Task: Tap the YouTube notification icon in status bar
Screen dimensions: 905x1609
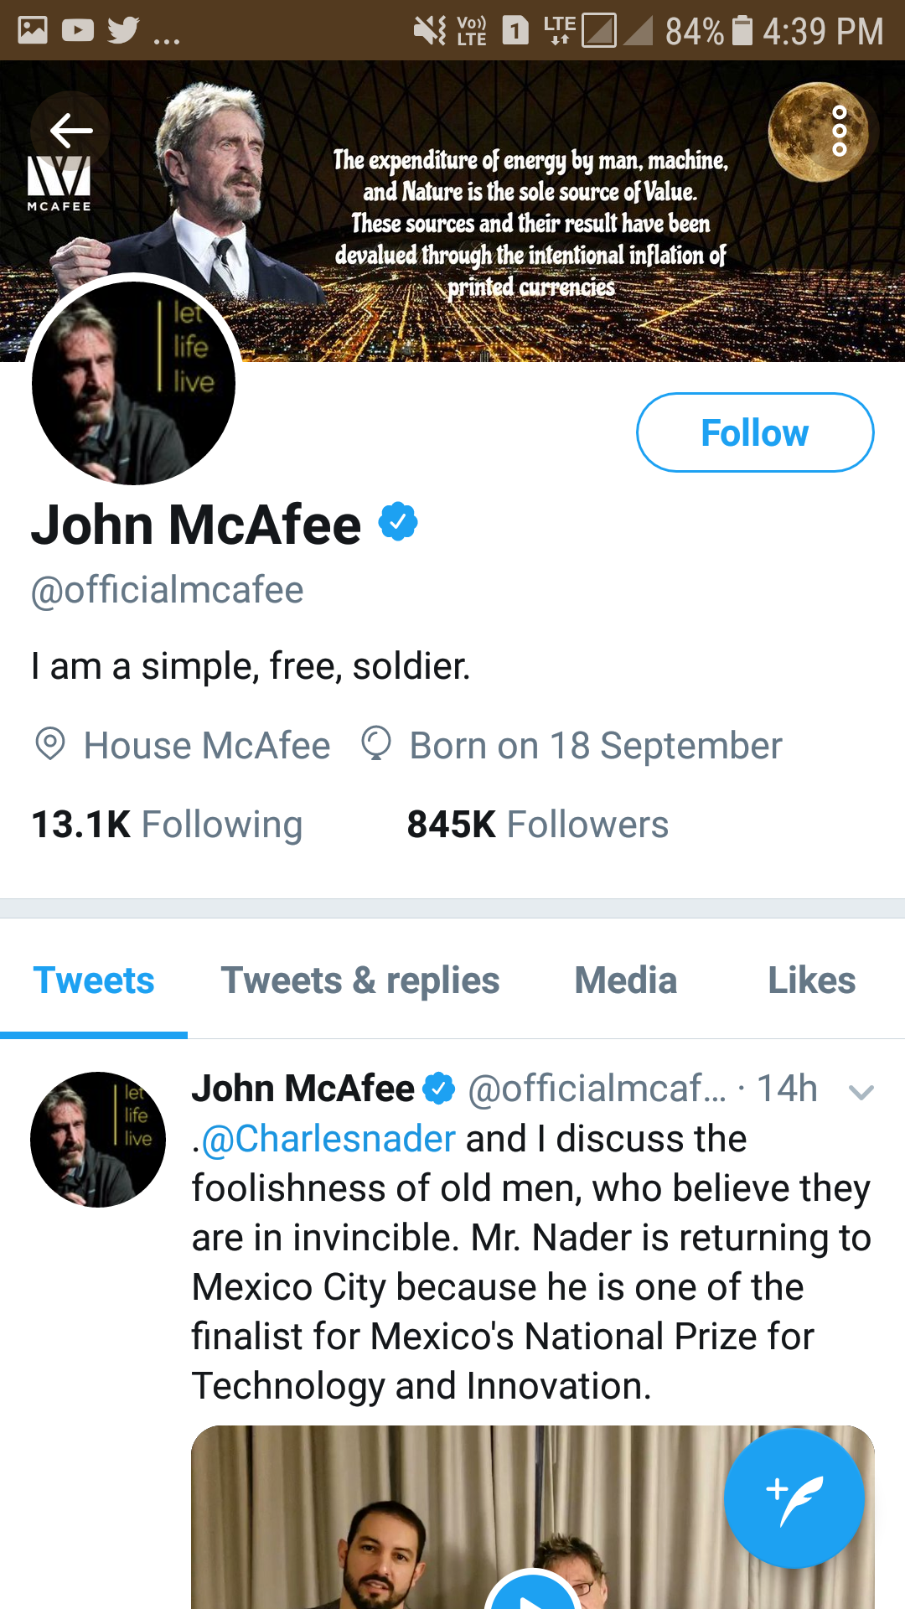Action: (78, 30)
